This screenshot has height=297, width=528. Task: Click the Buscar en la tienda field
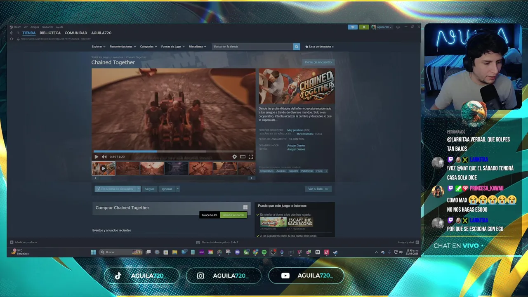[x=252, y=47]
